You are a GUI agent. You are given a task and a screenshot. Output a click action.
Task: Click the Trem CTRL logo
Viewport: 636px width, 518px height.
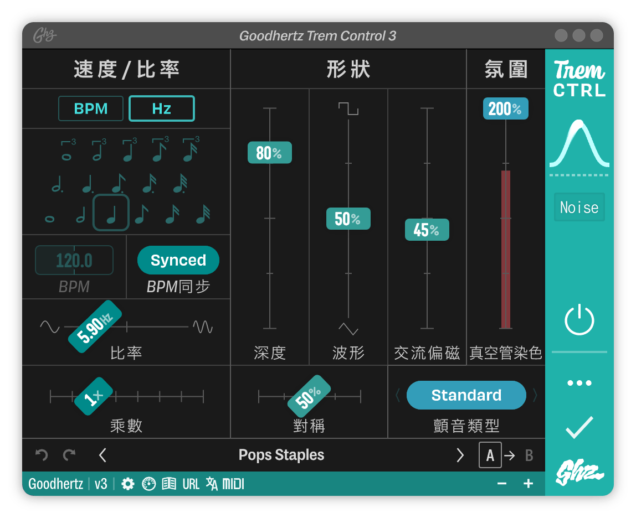click(579, 78)
